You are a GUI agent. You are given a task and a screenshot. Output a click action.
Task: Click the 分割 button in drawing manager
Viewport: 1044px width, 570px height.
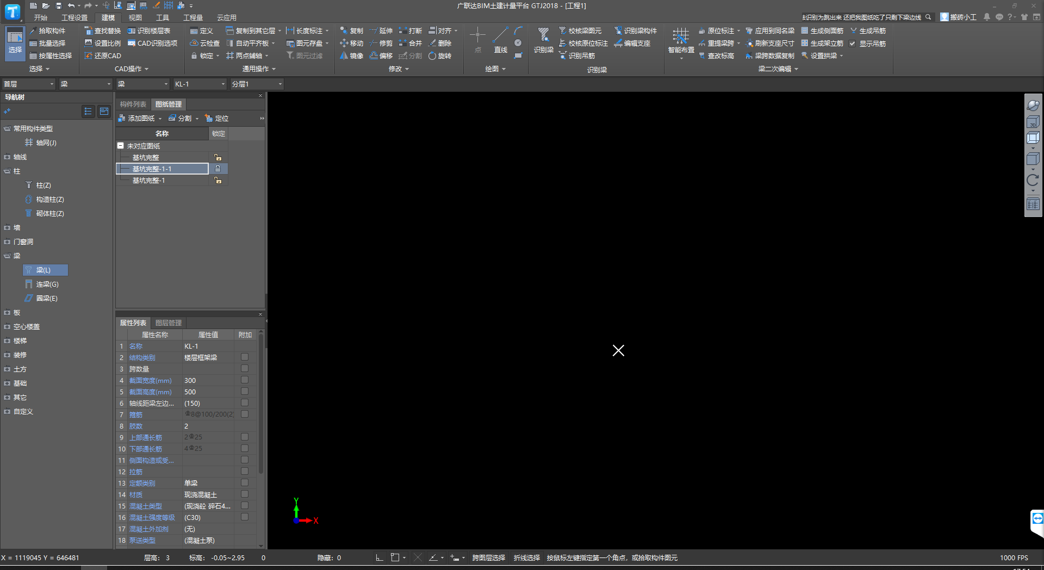tap(183, 119)
